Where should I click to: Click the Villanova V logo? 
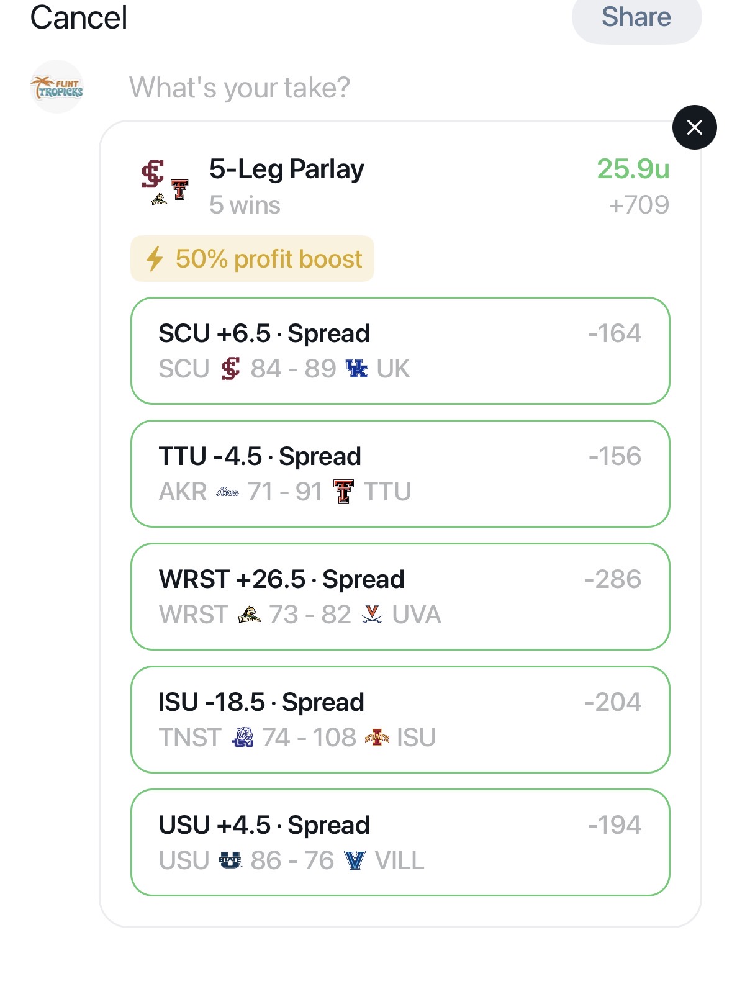(355, 860)
